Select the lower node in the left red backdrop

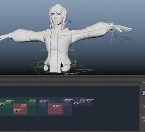(16, 111)
